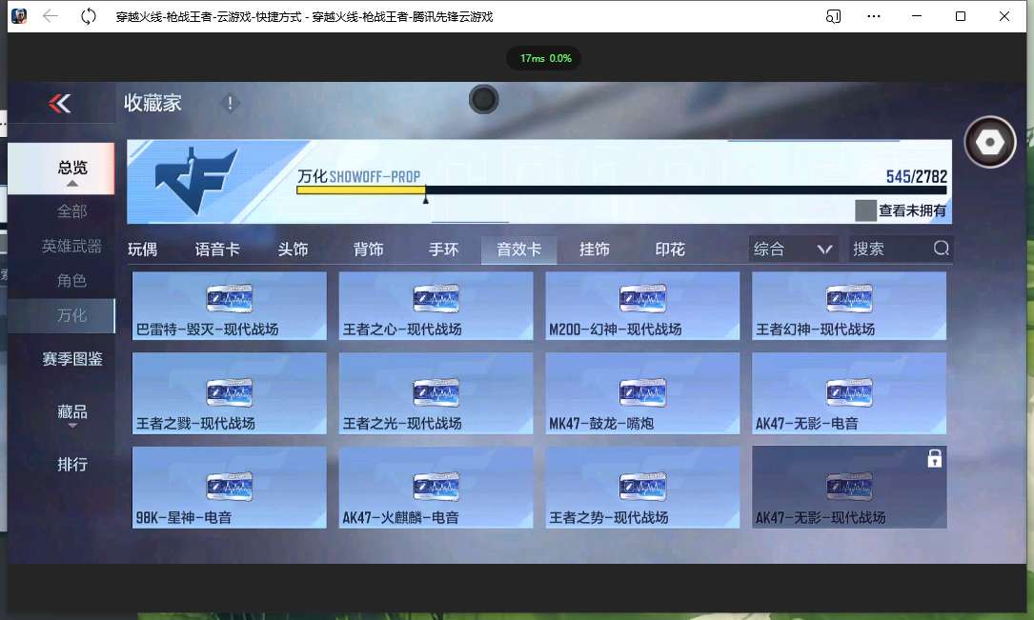Select 英雄武器 in the sidebar
Viewport: 1034px width, 620px height.
(x=71, y=247)
